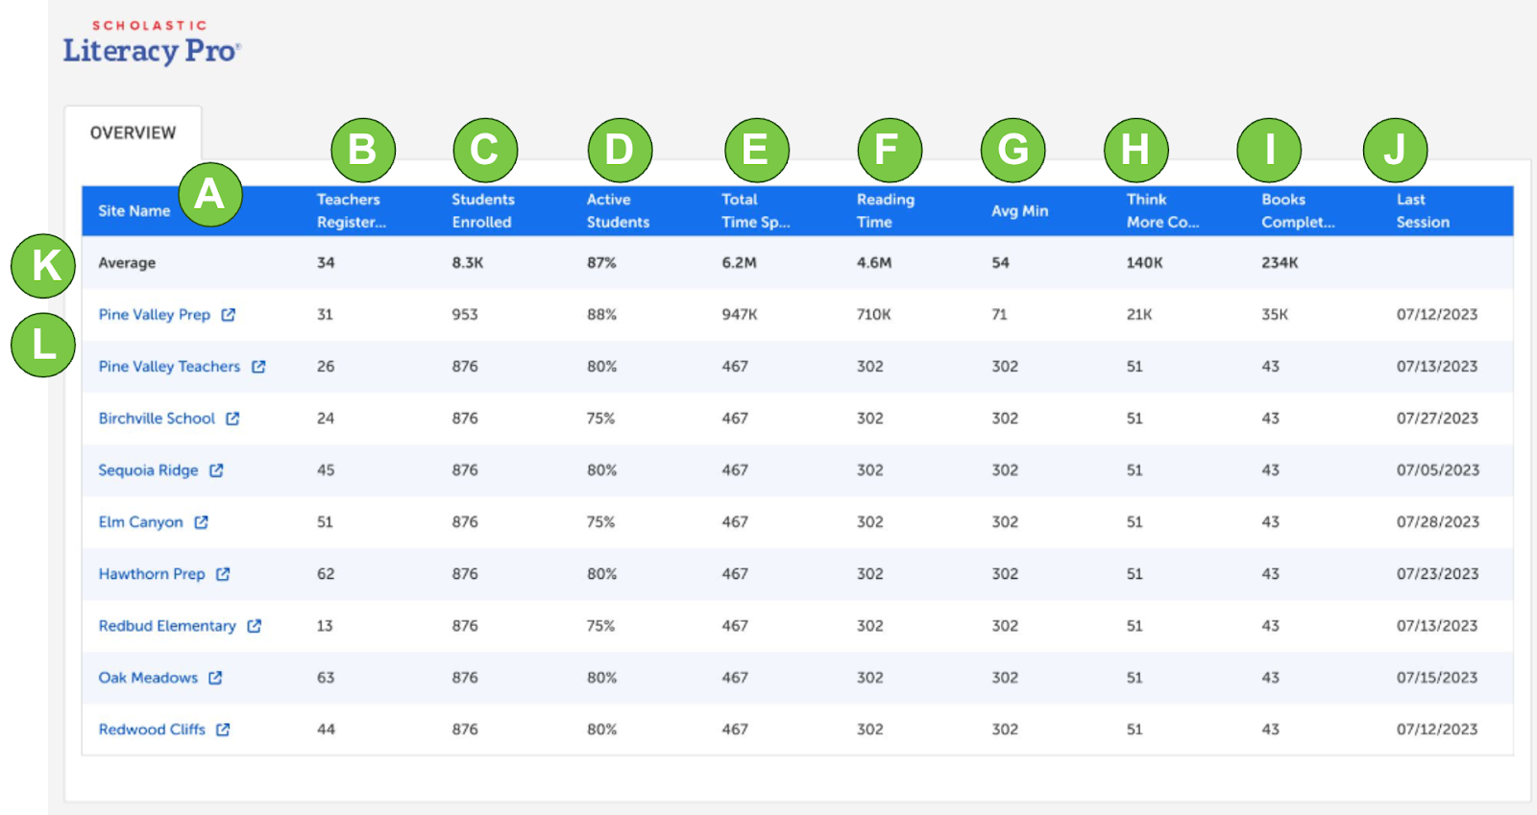Select the Redwood Cliffs site name
This screenshot has height=815, width=1537.
pos(152,730)
